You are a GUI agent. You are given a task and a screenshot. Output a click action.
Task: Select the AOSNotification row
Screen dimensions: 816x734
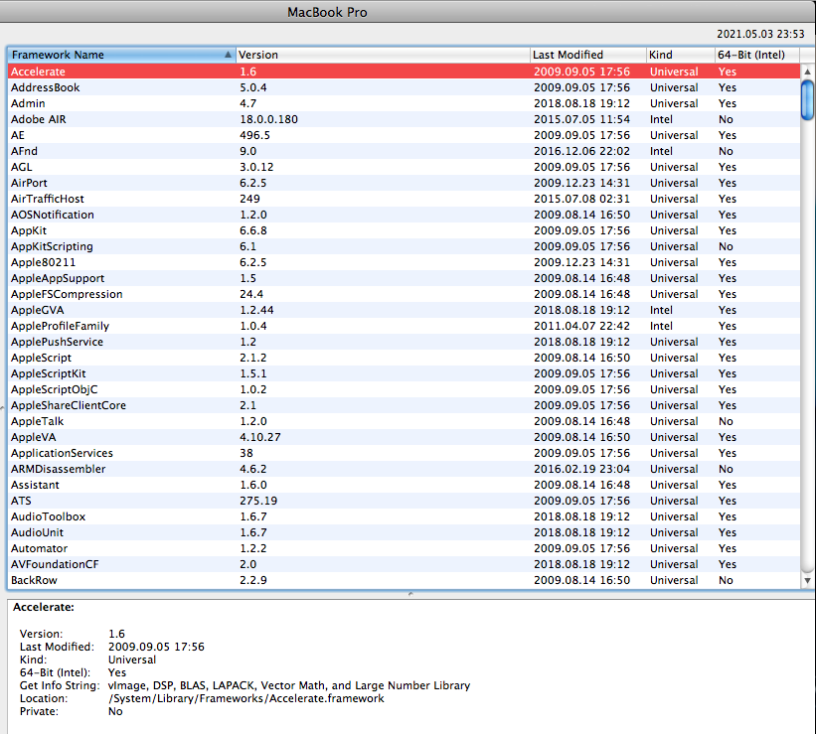point(404,215)
